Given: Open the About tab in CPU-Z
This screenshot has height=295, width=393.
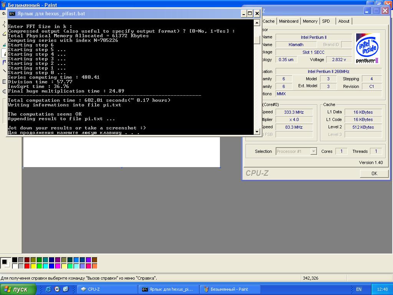Looking at the screenshot, I should coord(343,22).
